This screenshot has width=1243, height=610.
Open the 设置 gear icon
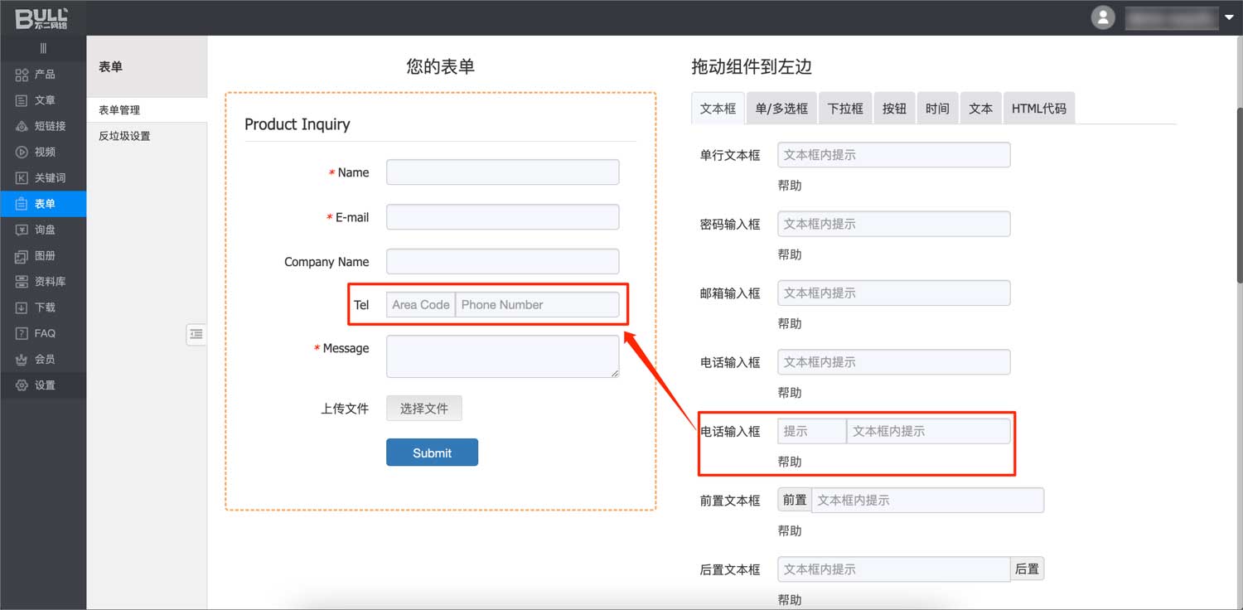[22, 385]
